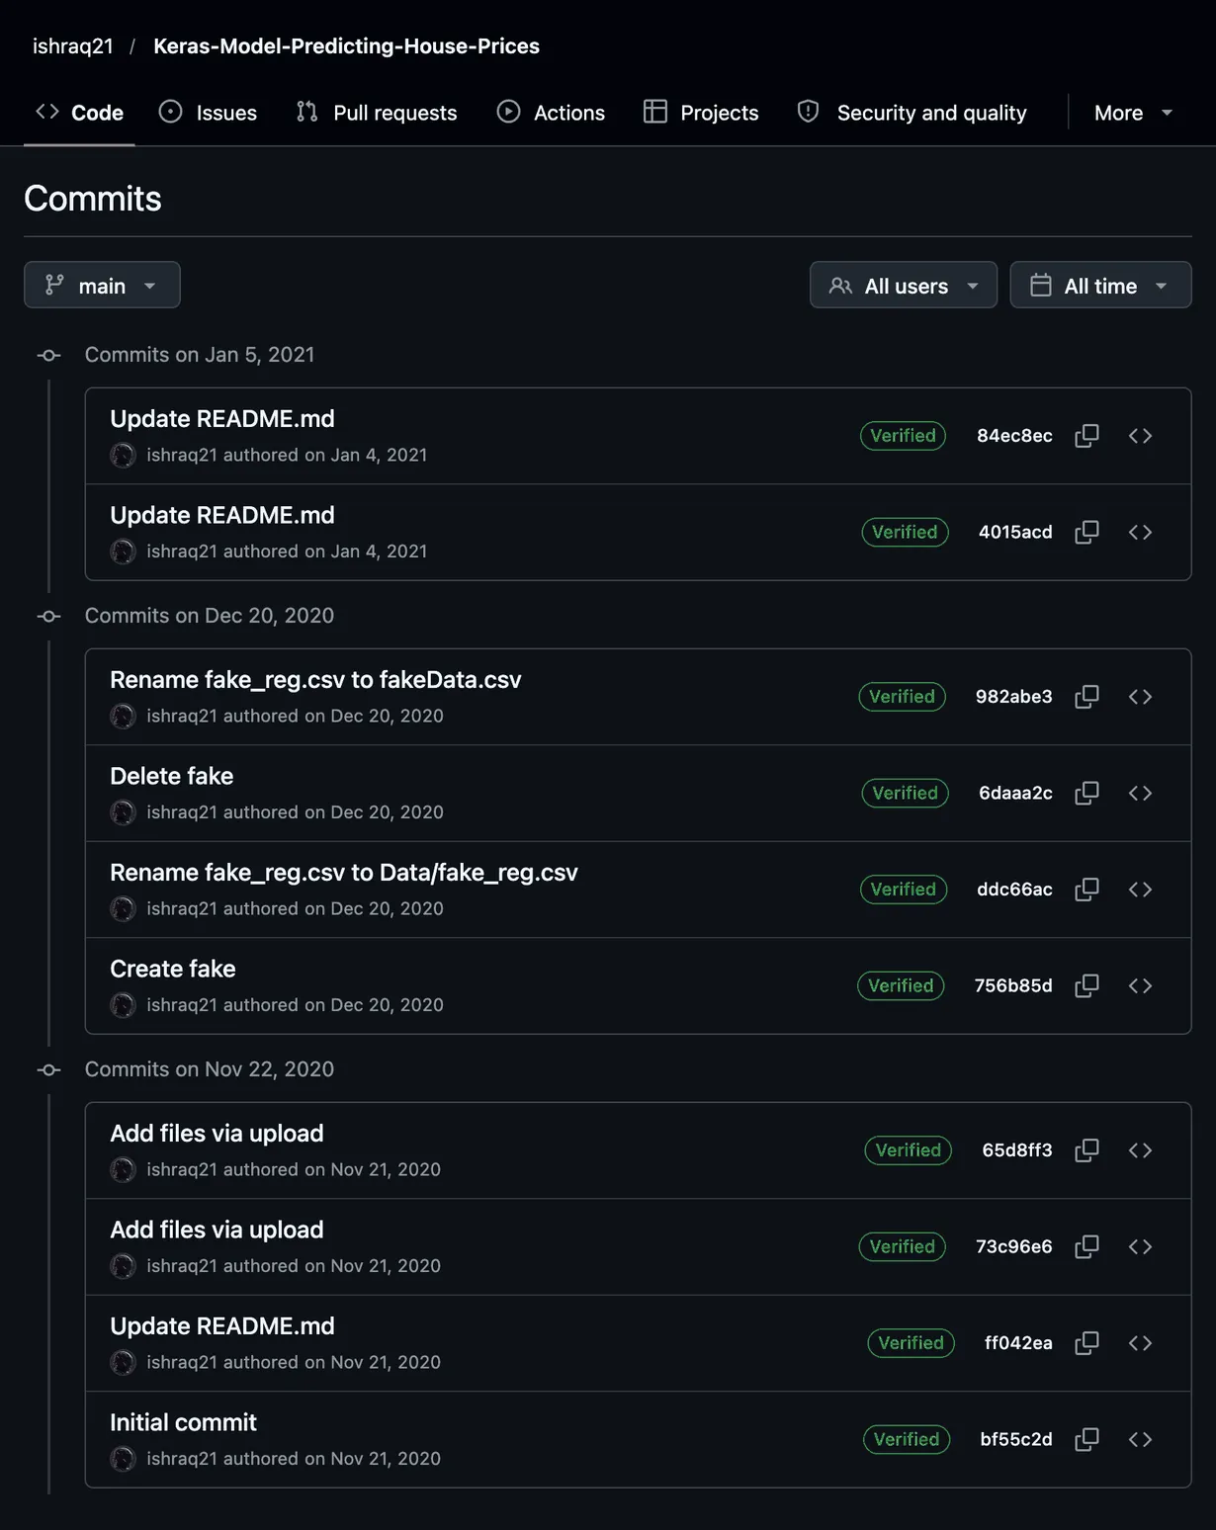1216x1530 pixels.
Task: Copy full SHA for commit 65d8ff3
Action: [1086, 1150]
